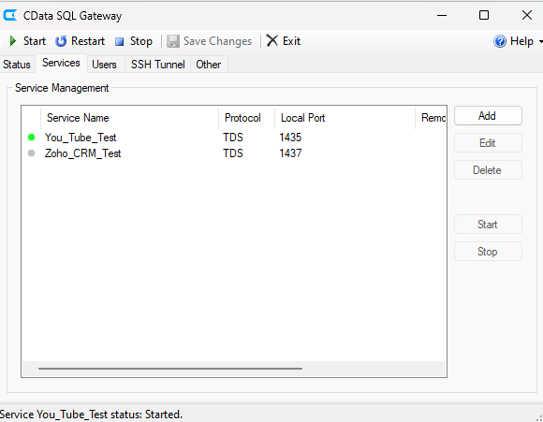Click the Save Changes floppy disk icon
Image resolution: width=543 pixels, height=422 pixels.
coord(173,41)
